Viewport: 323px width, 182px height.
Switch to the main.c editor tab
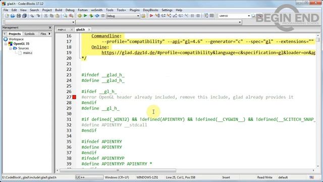tap(62, 29)
